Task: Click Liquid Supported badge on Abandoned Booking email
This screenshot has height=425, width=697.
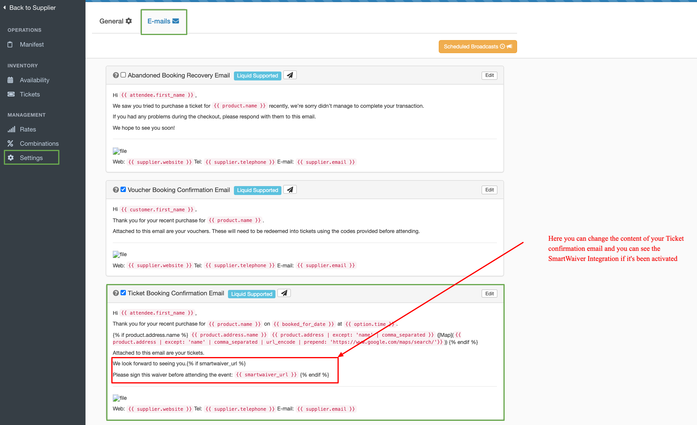Action: coord(257,76)
